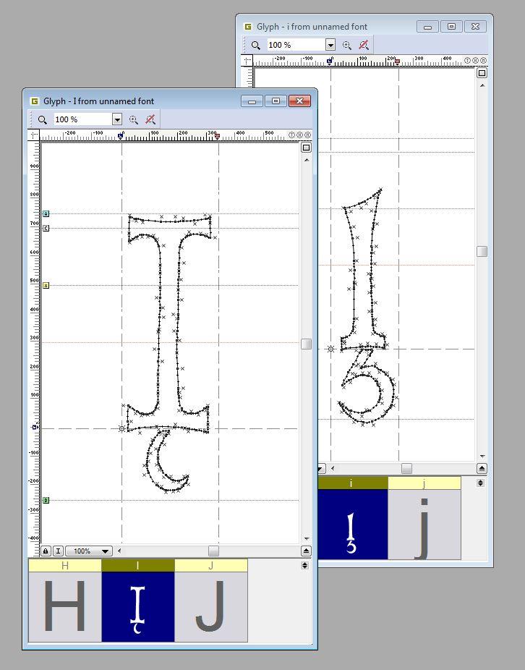Click the Ascender 'A' metric marker on left ruler

coord(46,213)
